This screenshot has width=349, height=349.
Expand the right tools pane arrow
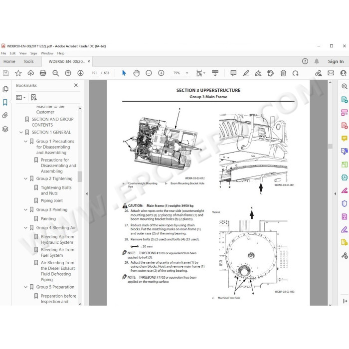pos(335,193)
